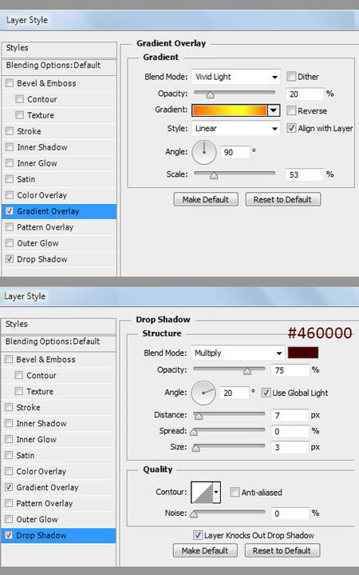The width and height of the screenshot is (359, 575).
Task: Click Opacity field showing 20
Action: click(x=305, y=94)
